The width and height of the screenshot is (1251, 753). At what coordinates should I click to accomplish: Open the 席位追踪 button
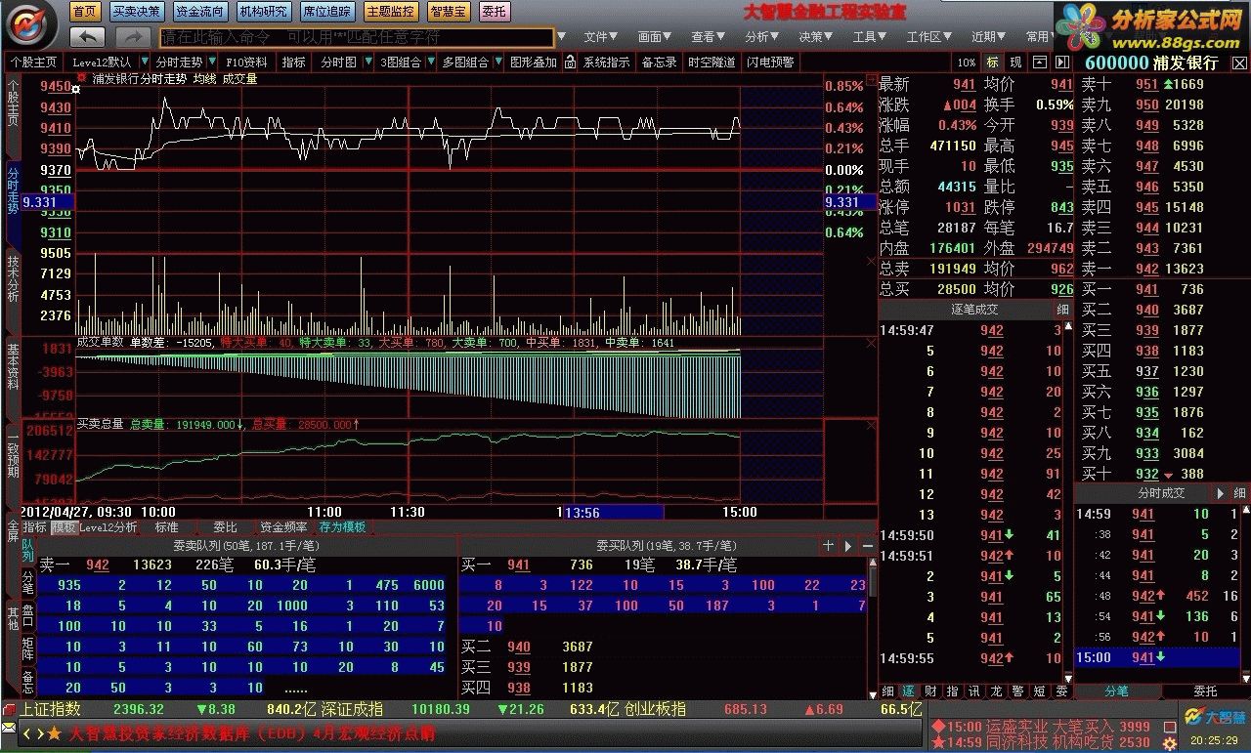(x=327, y=12)
